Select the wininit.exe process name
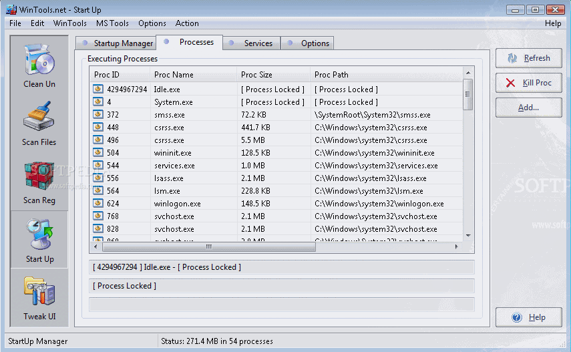Viewport: 571px width, 352px height. pyautogui.click(x=172, y=153)
